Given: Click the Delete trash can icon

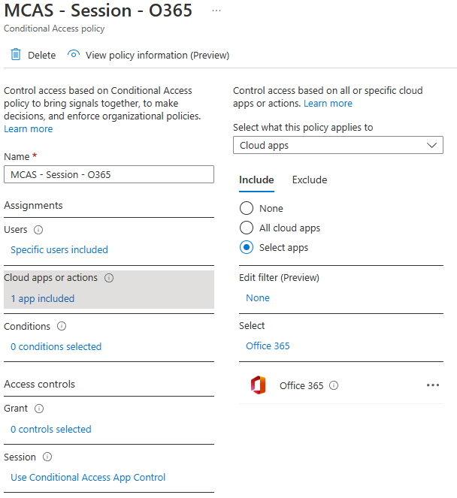Looking at the screenshot, I should (x=16, y=55).
